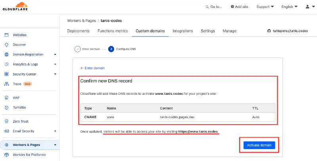Click the Activate domain button

click(259, 145)
